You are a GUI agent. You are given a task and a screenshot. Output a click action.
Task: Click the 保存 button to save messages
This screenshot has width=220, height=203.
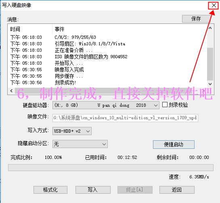pyautogui.click(x=196, y=19)
